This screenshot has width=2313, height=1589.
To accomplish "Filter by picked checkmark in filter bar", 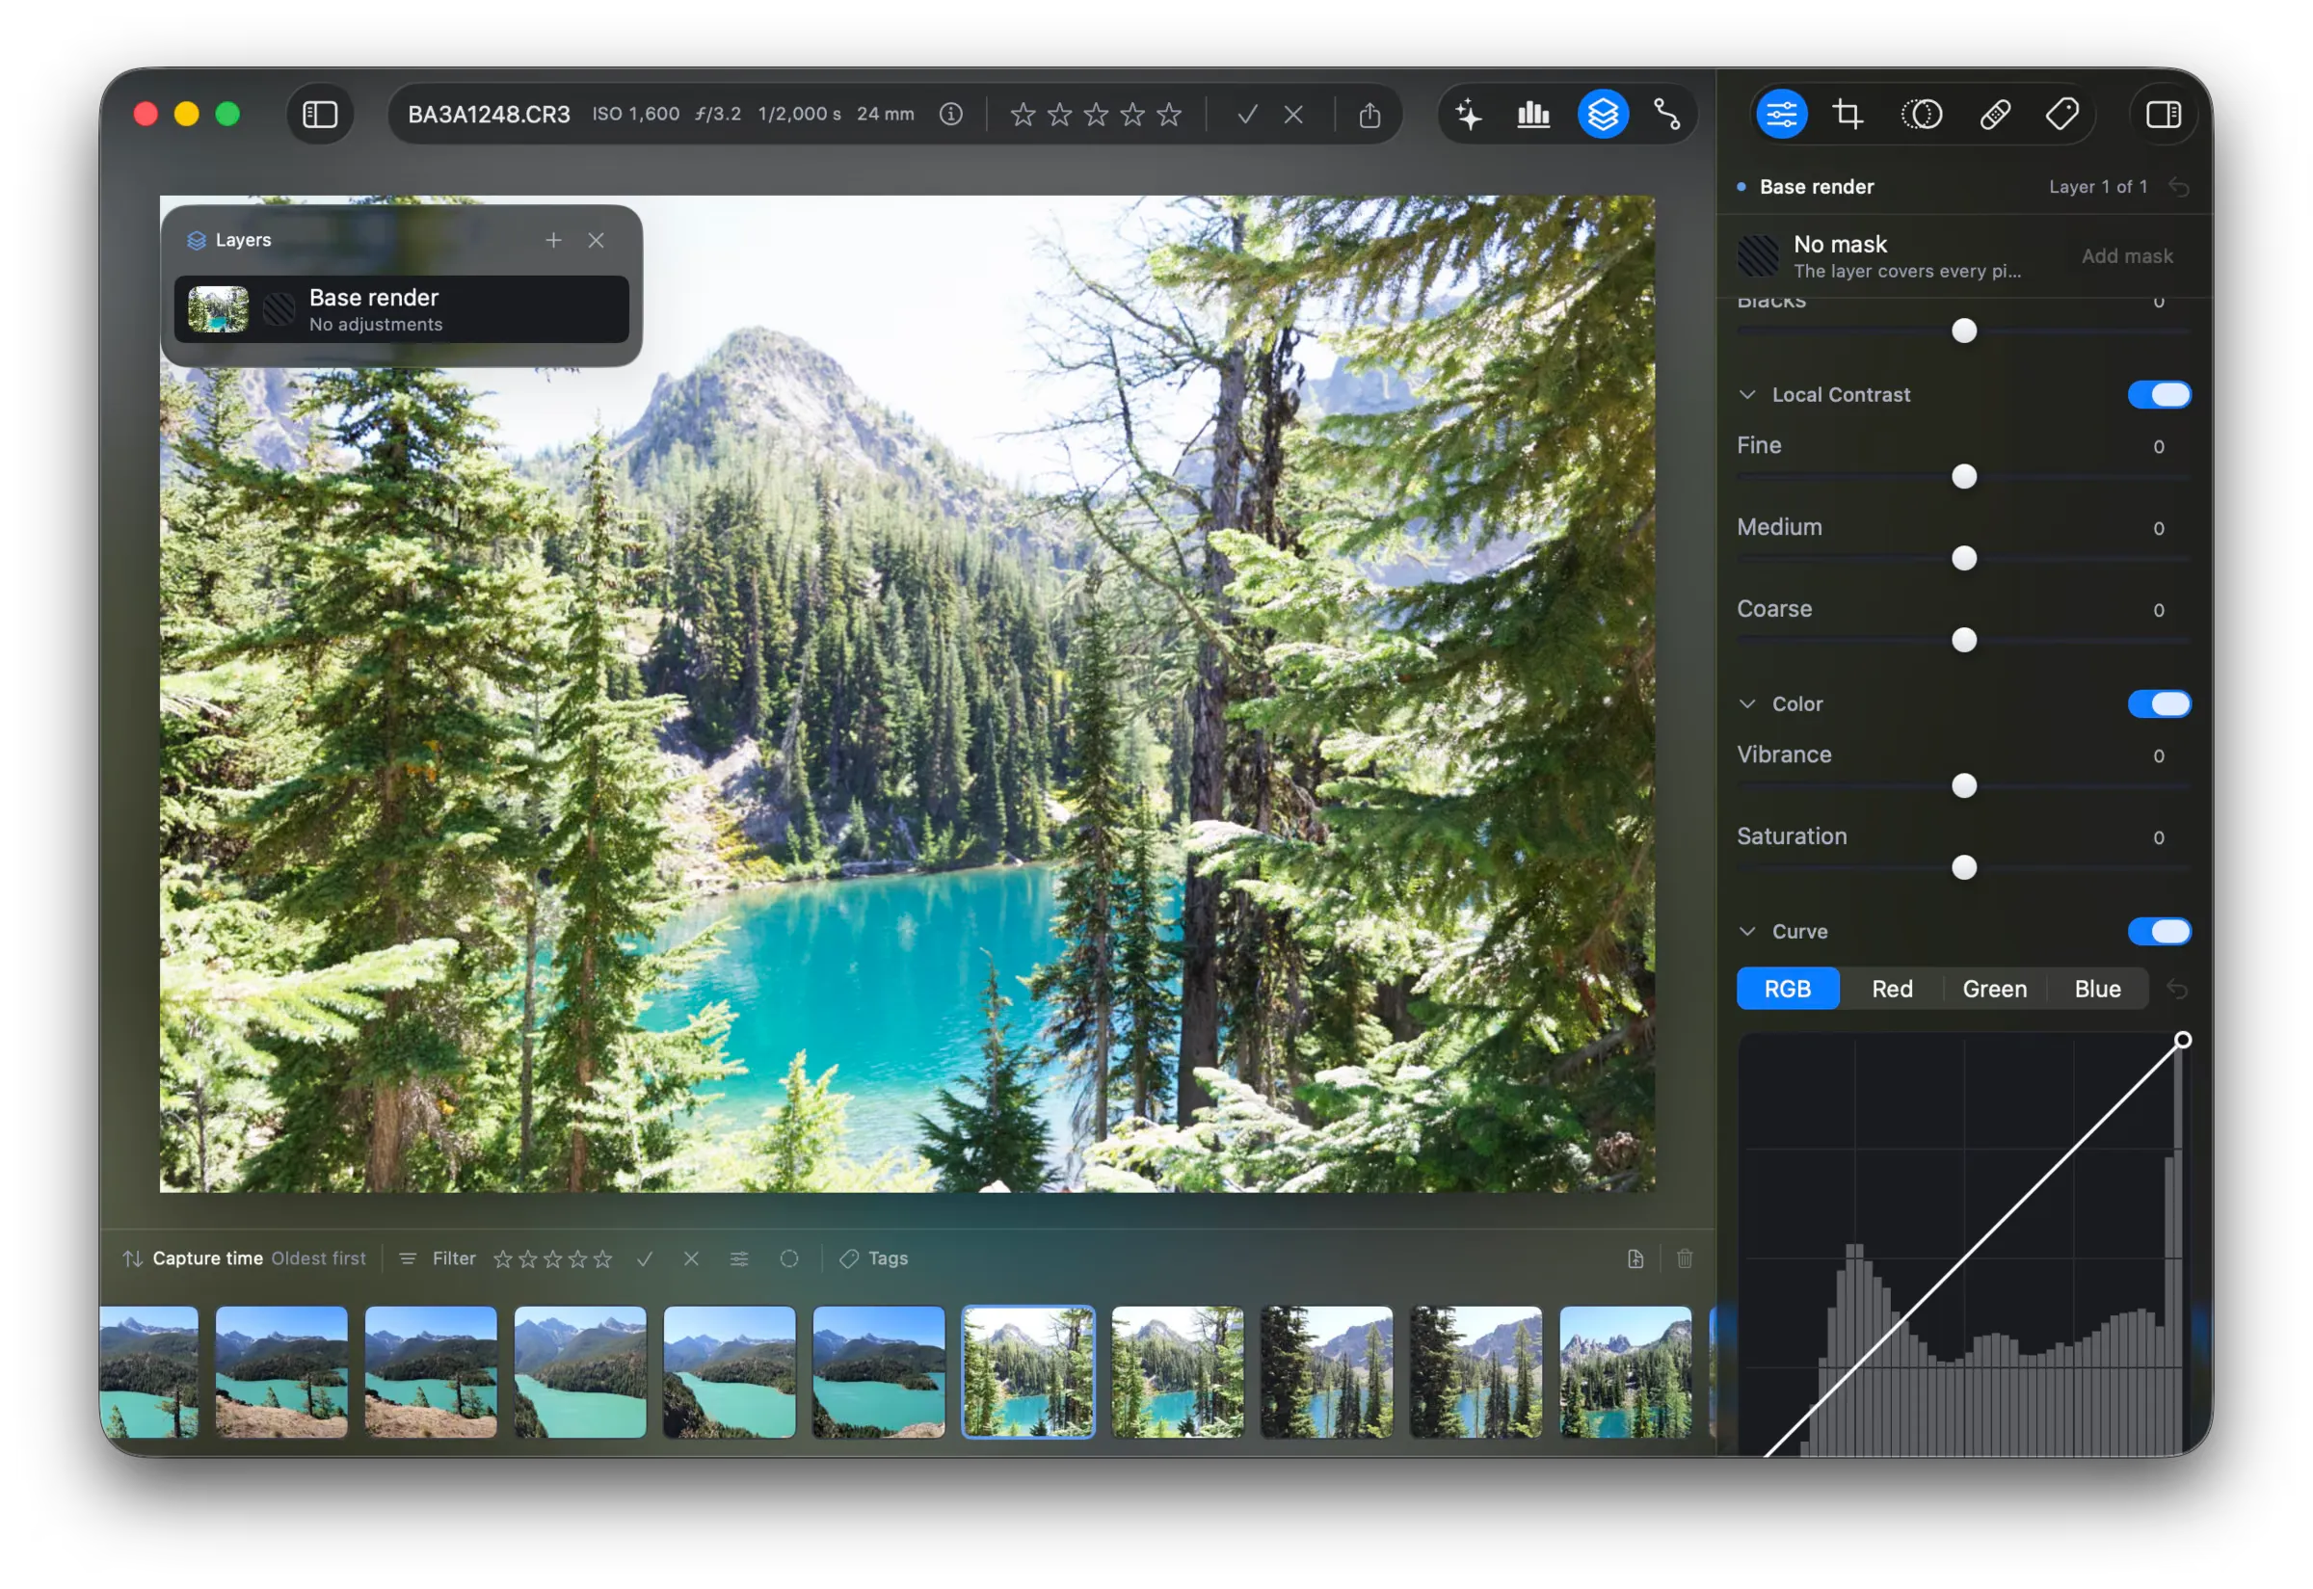I will click(x=645, y=1259).
